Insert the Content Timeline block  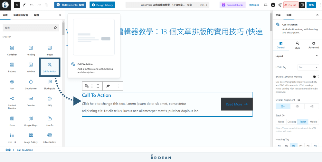12,103
